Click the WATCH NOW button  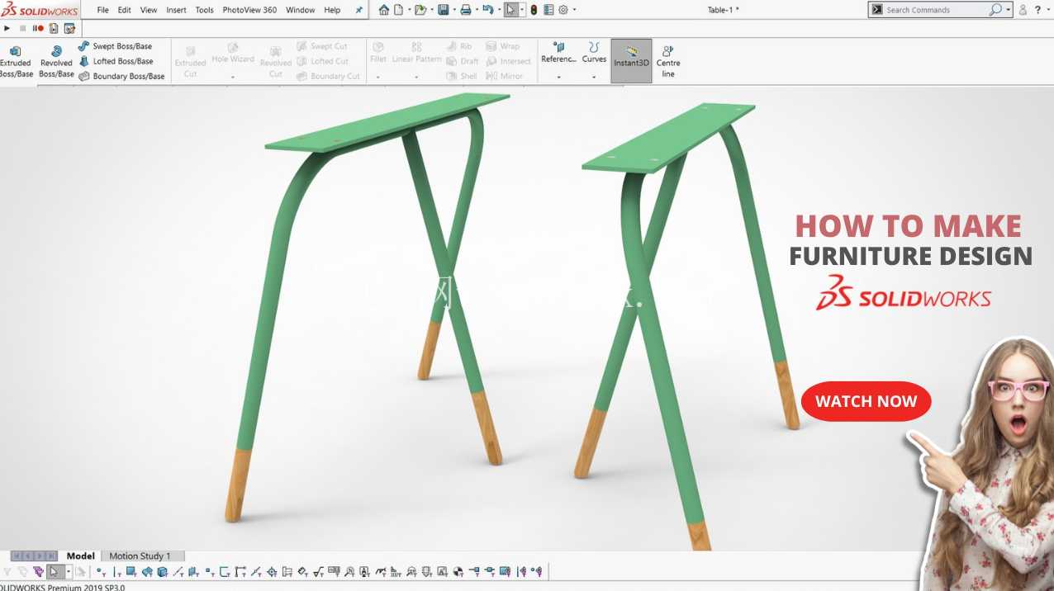866,402
